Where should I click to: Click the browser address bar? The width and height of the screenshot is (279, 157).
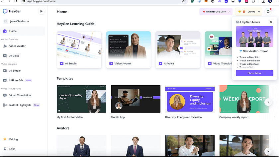point(100,1)
